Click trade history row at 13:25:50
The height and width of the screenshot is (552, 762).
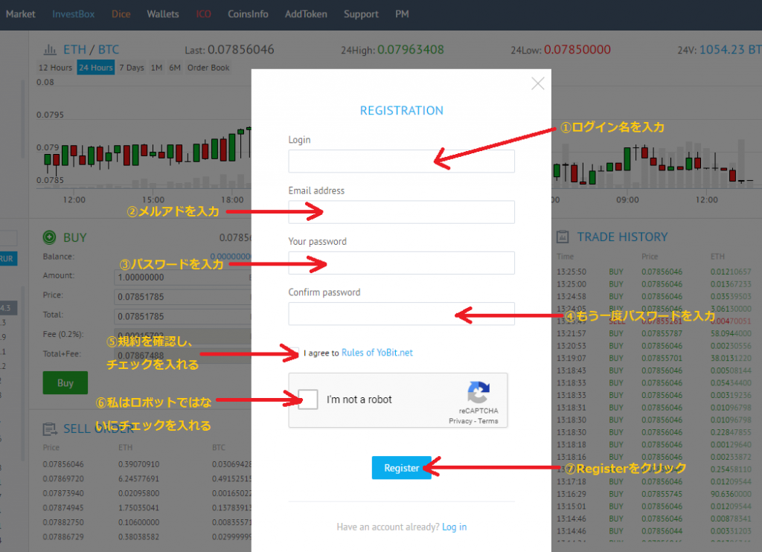coord(654,272)
